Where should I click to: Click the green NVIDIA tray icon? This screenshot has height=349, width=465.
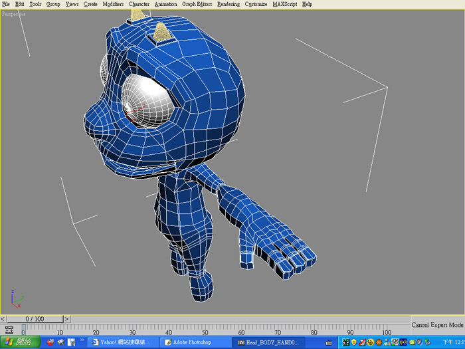(412, 342)
